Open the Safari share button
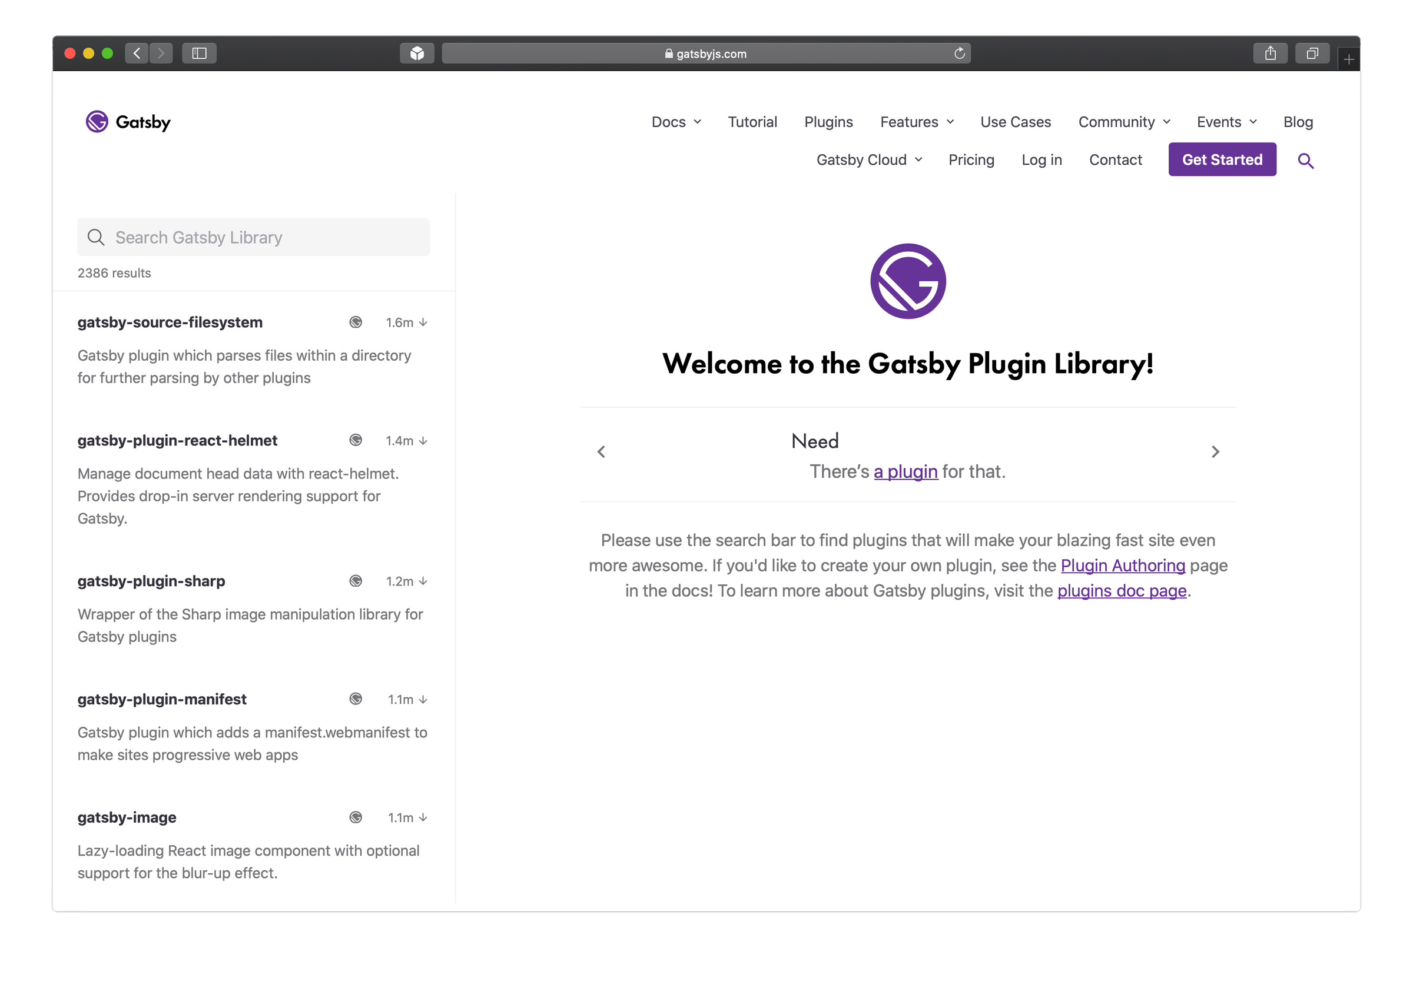The image size is (1413, 981). [x=1270, y=54]
